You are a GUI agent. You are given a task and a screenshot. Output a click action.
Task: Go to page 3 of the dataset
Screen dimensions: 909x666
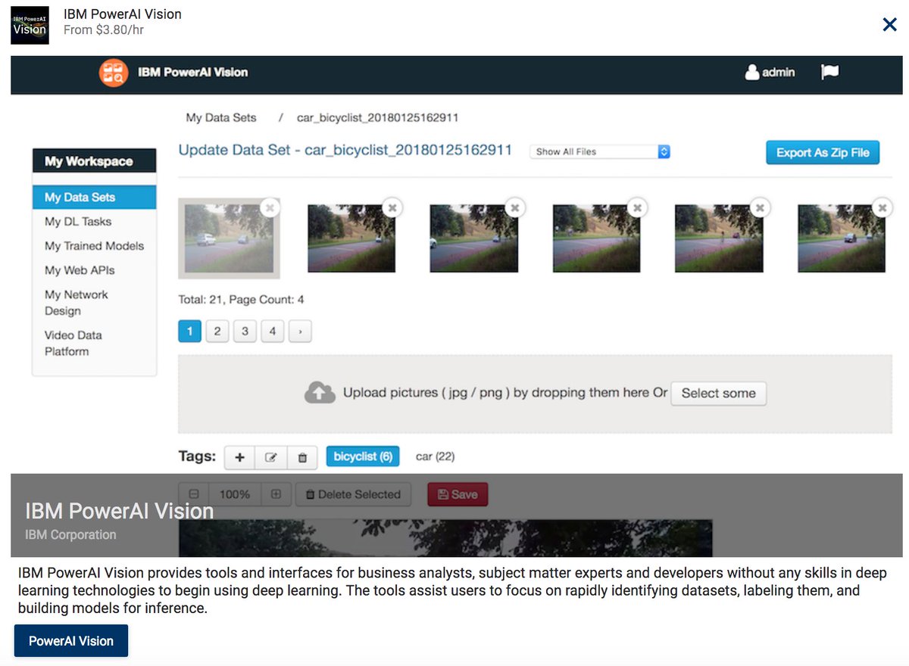click(245, 331)
